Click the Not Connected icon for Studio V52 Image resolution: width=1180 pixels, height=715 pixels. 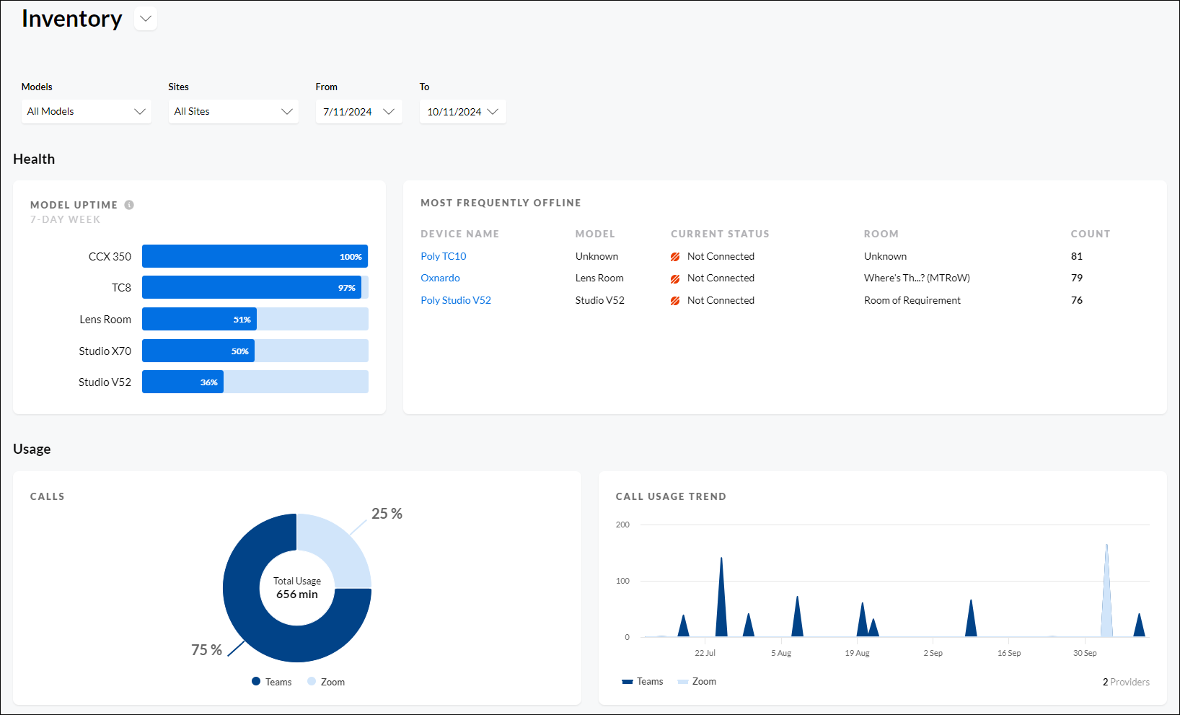point(675,300)
